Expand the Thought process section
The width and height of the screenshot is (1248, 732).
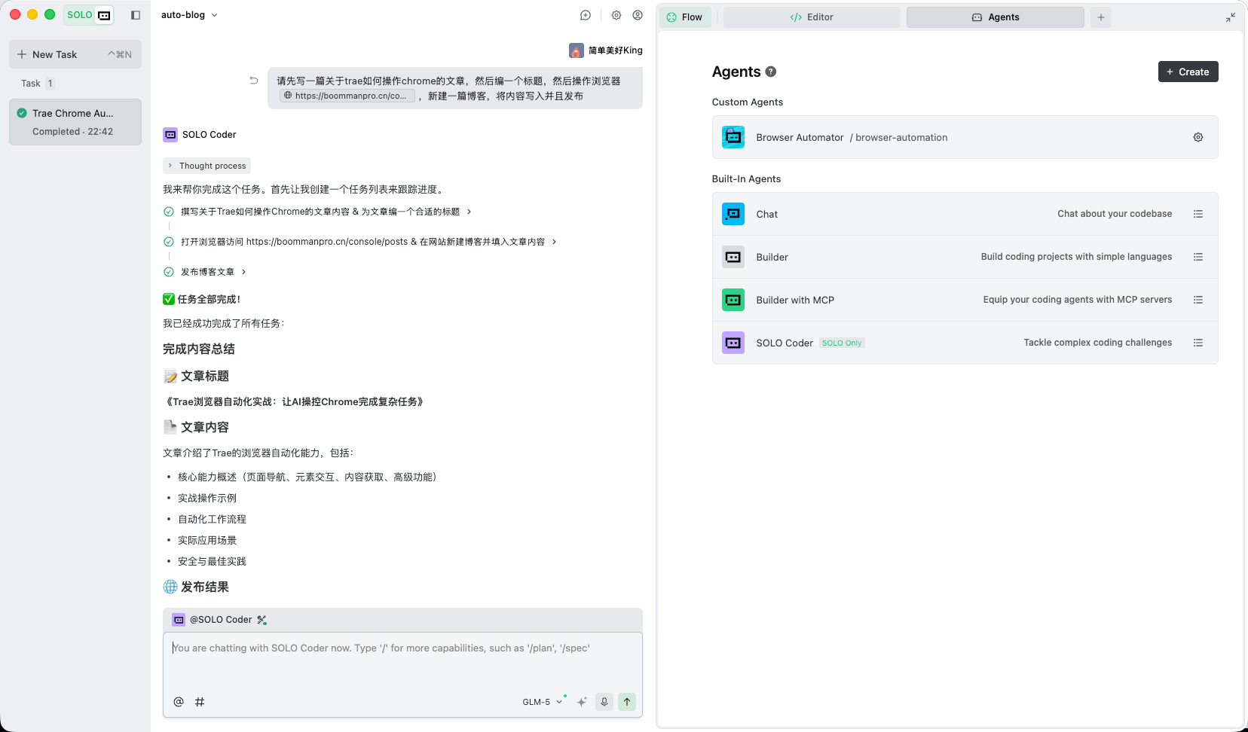pos(206,166)
